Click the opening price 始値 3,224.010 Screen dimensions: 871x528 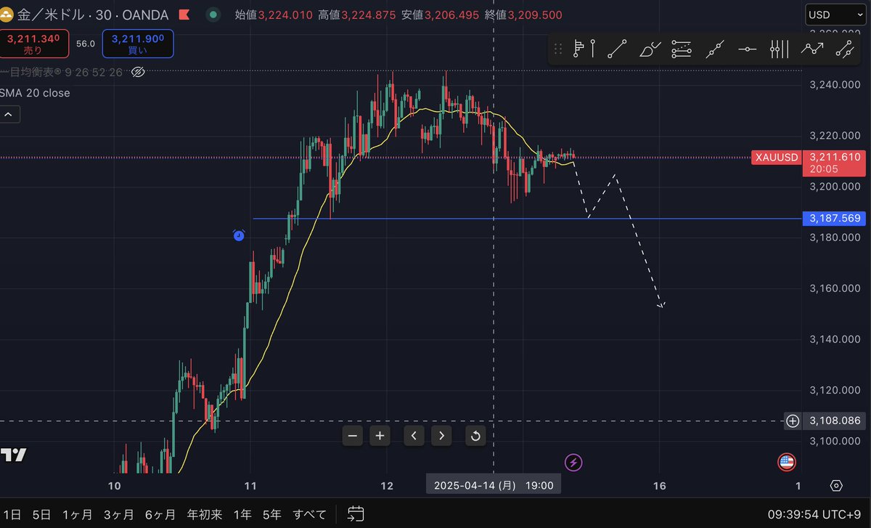coord(275,15)
